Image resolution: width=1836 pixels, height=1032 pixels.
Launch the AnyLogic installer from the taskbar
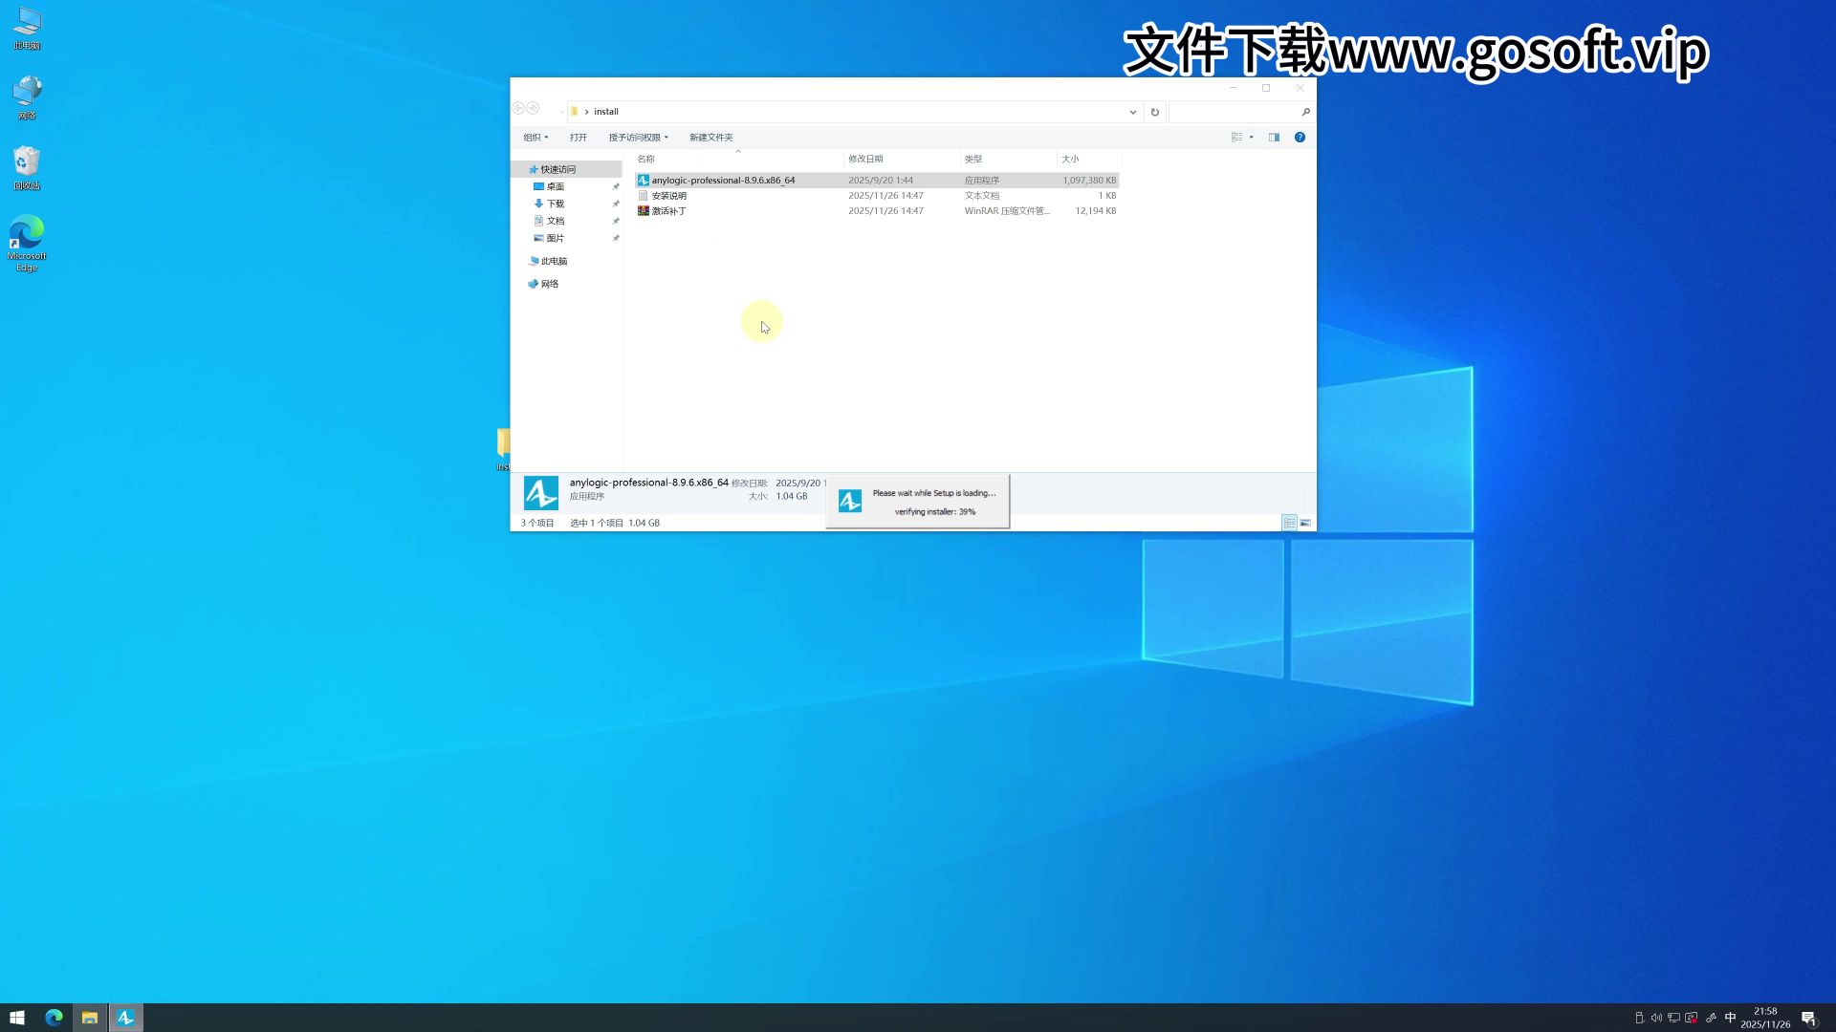point(125,1017)
